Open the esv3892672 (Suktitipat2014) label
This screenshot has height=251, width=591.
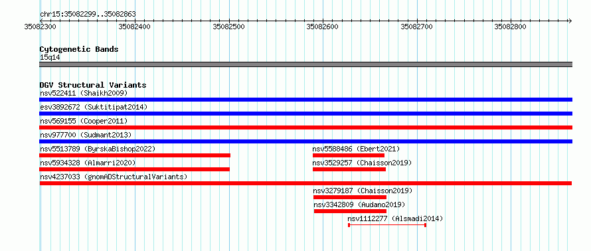click(94, 107)
